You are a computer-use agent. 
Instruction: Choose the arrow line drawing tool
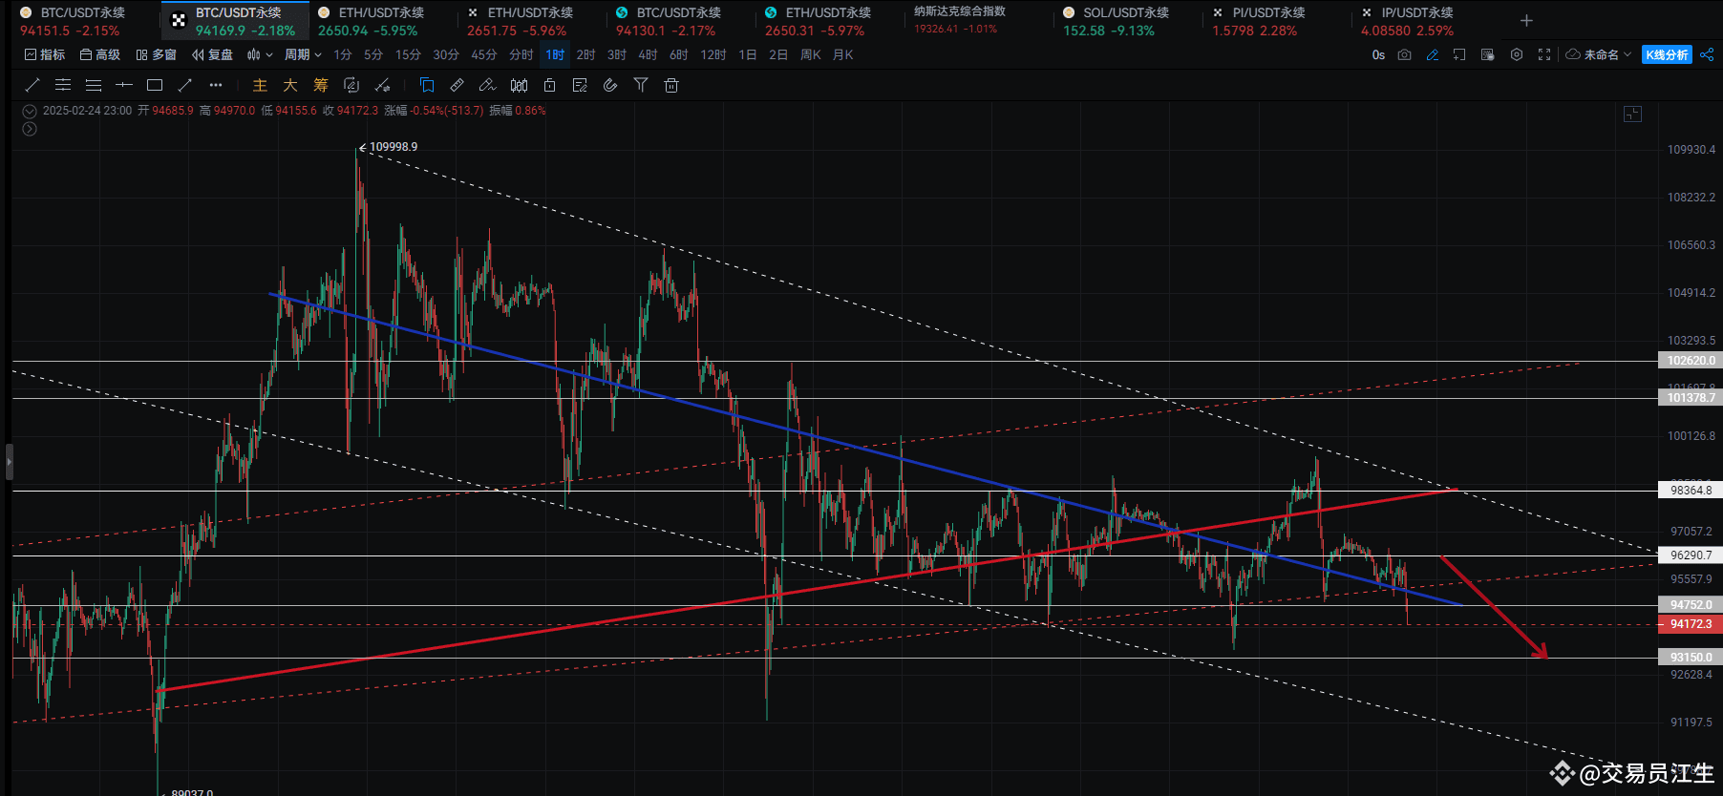coord(185,85)
